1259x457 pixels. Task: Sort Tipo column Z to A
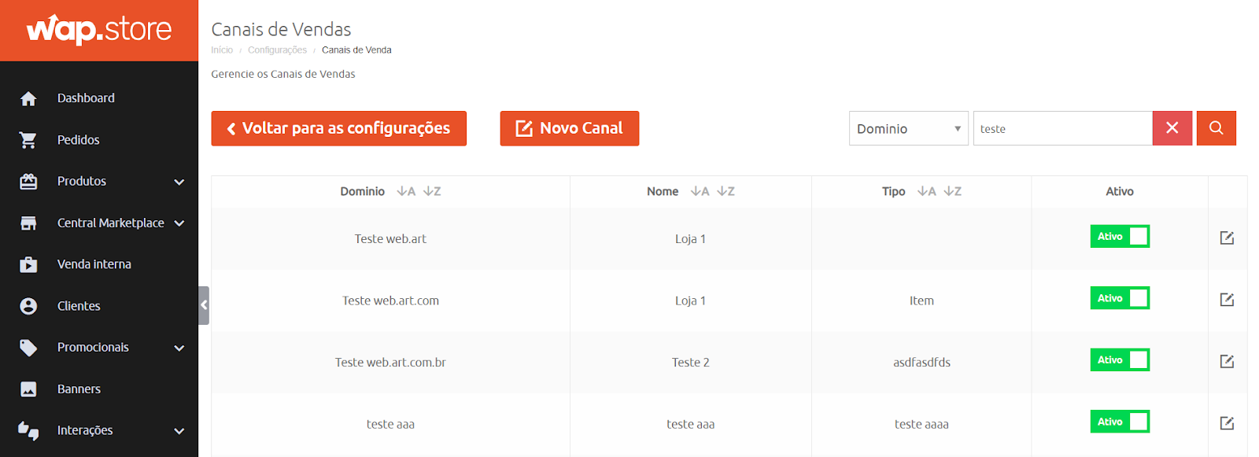(952, 191)
